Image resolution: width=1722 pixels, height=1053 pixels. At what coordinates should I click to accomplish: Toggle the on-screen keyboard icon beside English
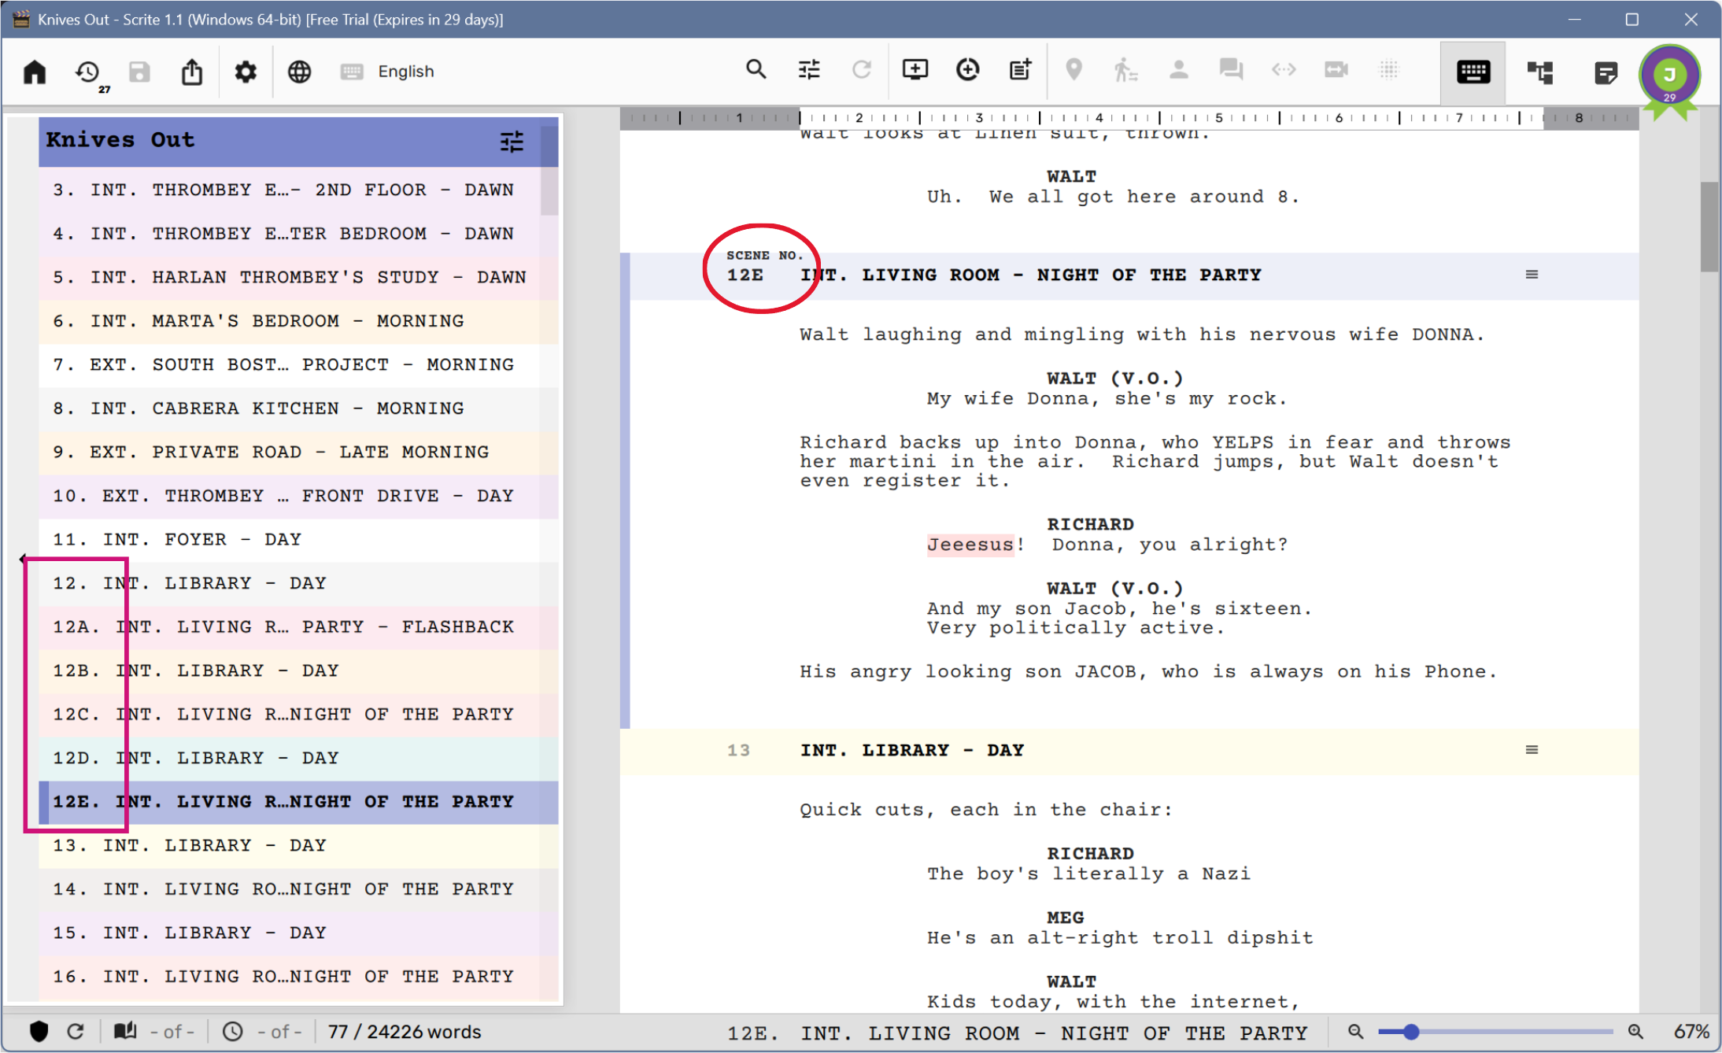[352, 72]
